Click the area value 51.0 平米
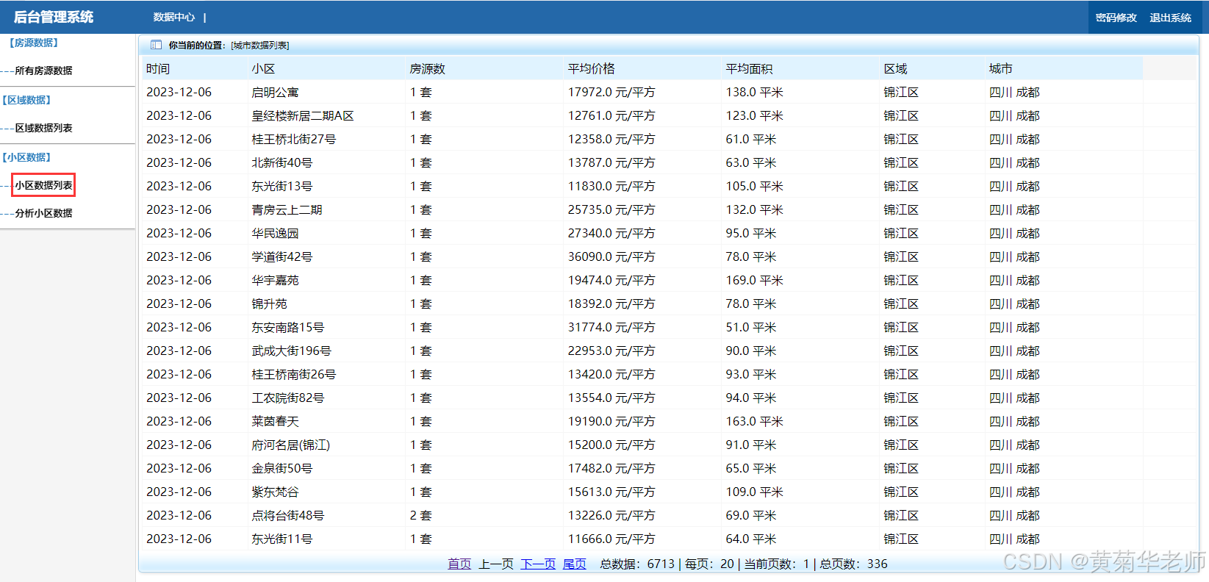This screenshot has height=582, width=1209. point(751,327)
